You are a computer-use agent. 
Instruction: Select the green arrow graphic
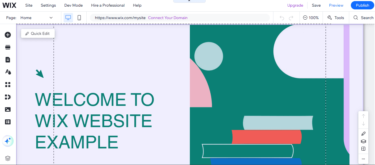[40, 74]
